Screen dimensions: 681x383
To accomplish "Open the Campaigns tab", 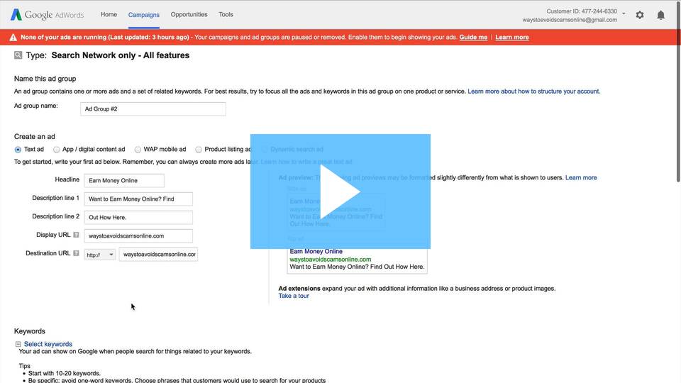I will pos(144,15).
